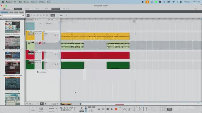The width and height of the screenshot is (202, 113).
Task: Select the Utilities browser tab
Action: tap(16, 12)
